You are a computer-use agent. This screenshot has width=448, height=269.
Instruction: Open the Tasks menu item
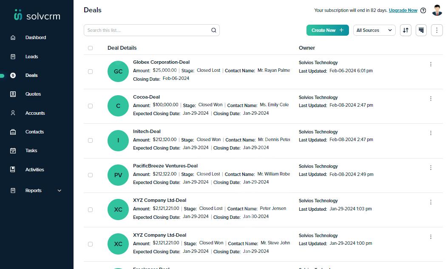(31, 150)
